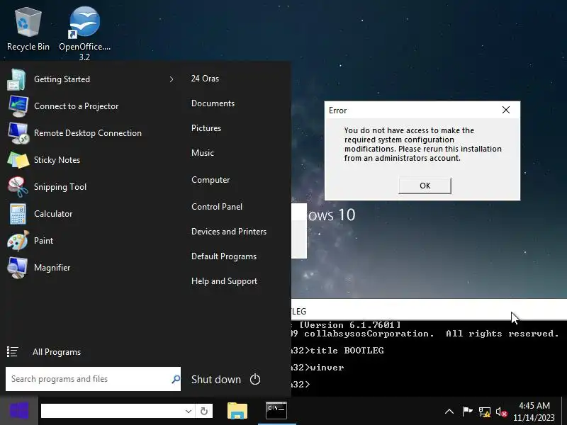Click the All Programs list icon

pos(12,351)
